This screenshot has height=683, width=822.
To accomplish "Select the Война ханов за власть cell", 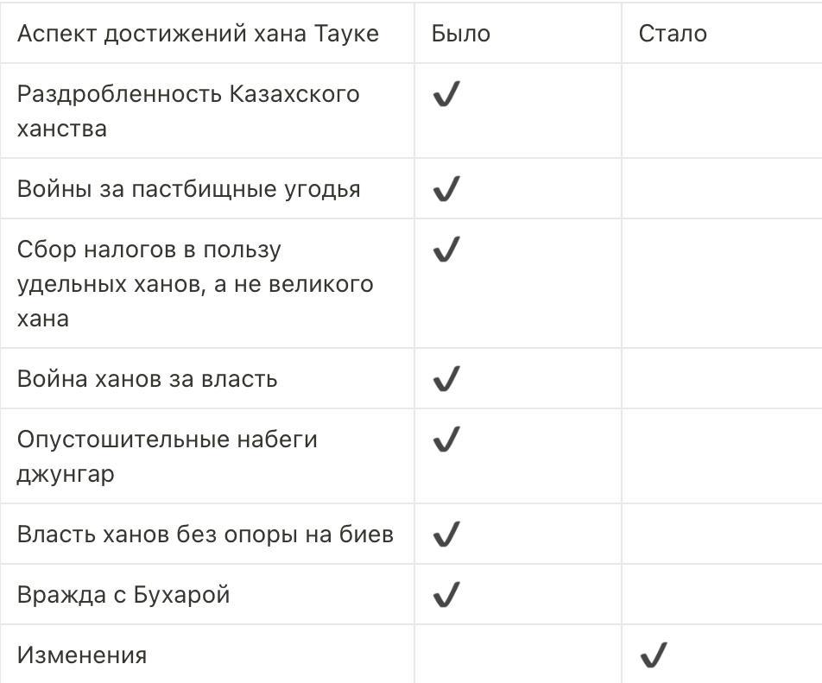I will click(x=147, y=379).
